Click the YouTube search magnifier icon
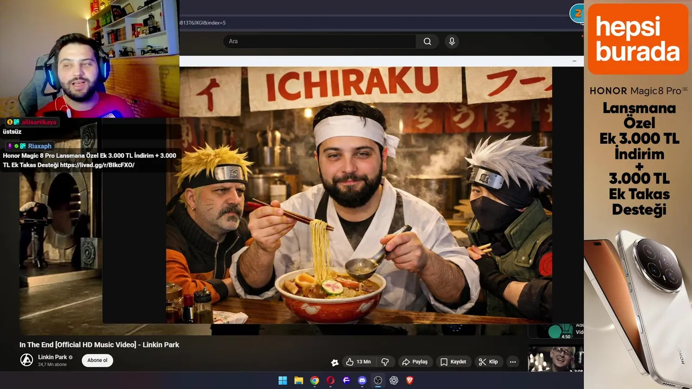This screenshot has width=692, height=389. click(x=427, y=41)
